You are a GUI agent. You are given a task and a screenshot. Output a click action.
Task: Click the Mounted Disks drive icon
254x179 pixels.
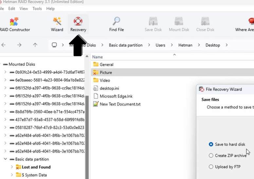(x=5, y=64)
